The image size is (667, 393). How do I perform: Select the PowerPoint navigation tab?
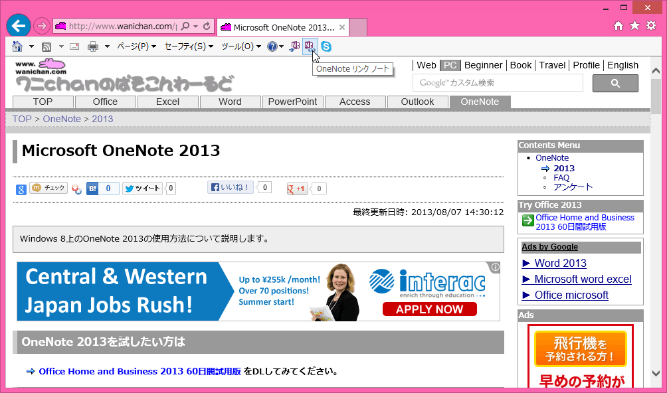[x=293, y=102]
